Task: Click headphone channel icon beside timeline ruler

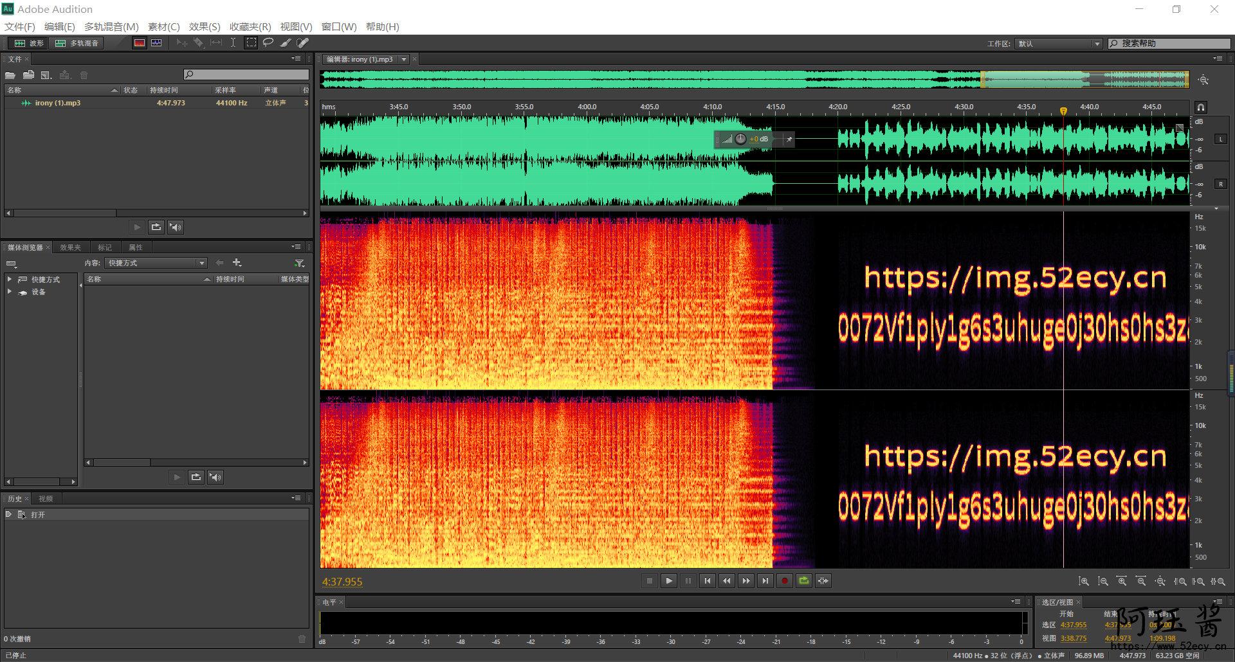Action: [1200, 107]
